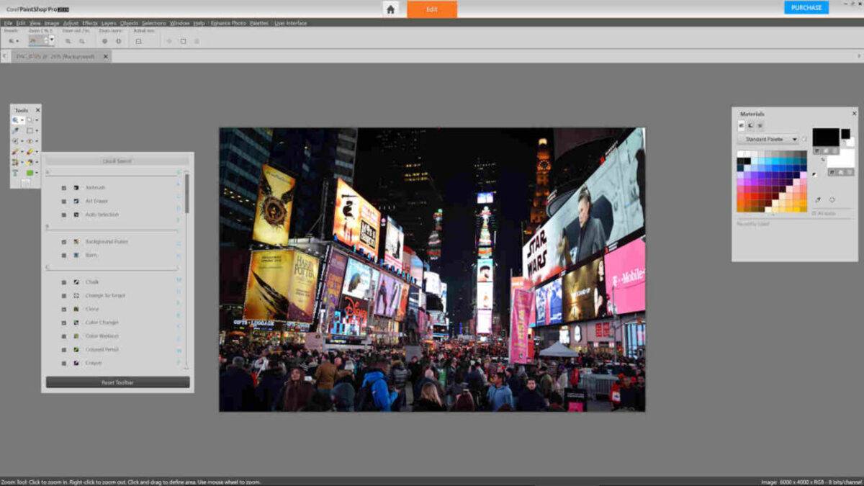Open the Standard Palette dropdown

pos(768,139)
